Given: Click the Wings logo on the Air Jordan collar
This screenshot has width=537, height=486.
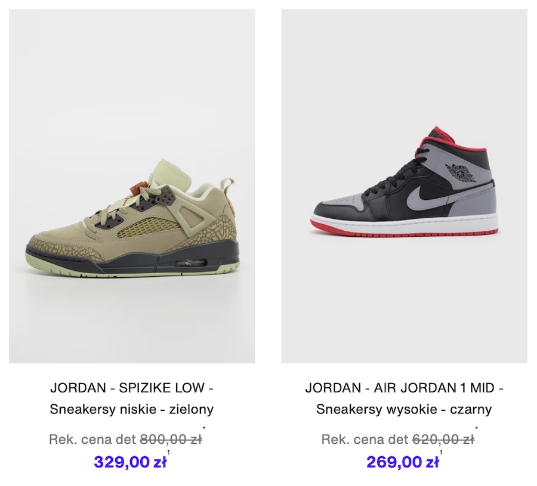Looking at the screenshot, I should [461, 172].
